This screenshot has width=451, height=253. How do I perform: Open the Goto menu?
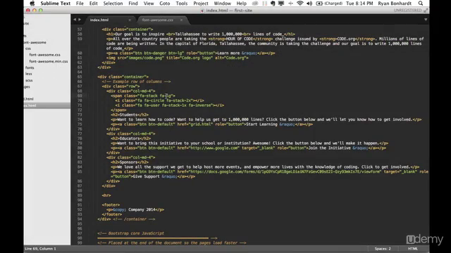tap(164, 4)
